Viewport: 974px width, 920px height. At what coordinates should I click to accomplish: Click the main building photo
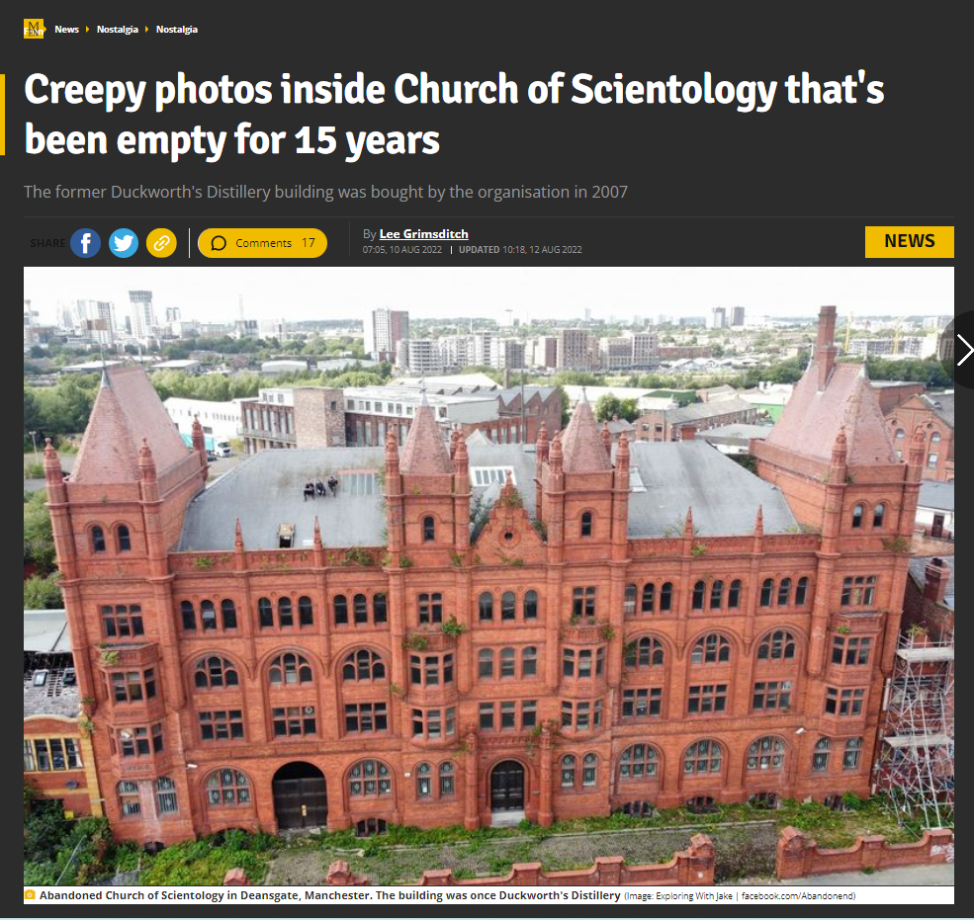click(x=488, y=576)
